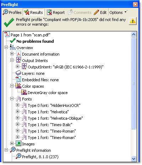Screen dimensions: 142x165
Task: Click the Layers stack icon
Action: (x=18, y=73)
